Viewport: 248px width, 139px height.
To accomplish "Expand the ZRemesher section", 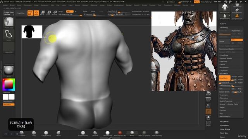I will [x=224, y=98].
